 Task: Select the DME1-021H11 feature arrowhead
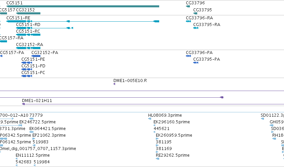[23, 104]
